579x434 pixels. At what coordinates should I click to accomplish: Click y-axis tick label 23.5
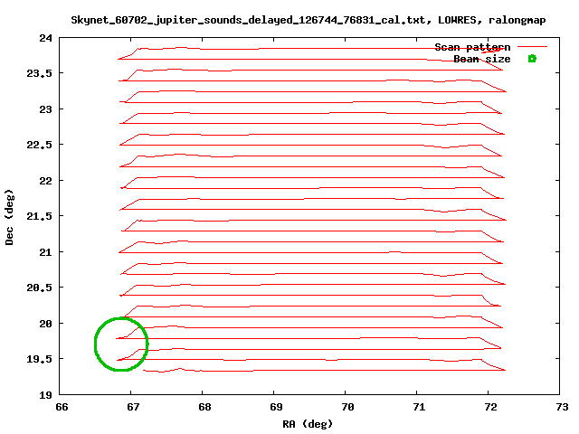coord(39,73)
